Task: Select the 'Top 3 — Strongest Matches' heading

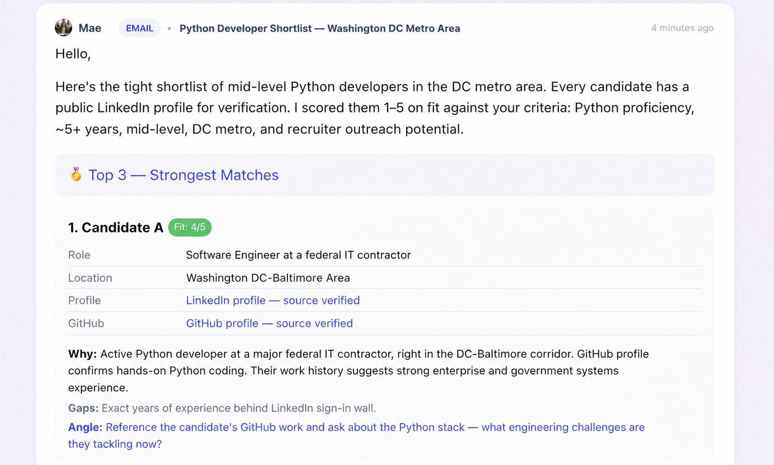Action: pos(183,175)
